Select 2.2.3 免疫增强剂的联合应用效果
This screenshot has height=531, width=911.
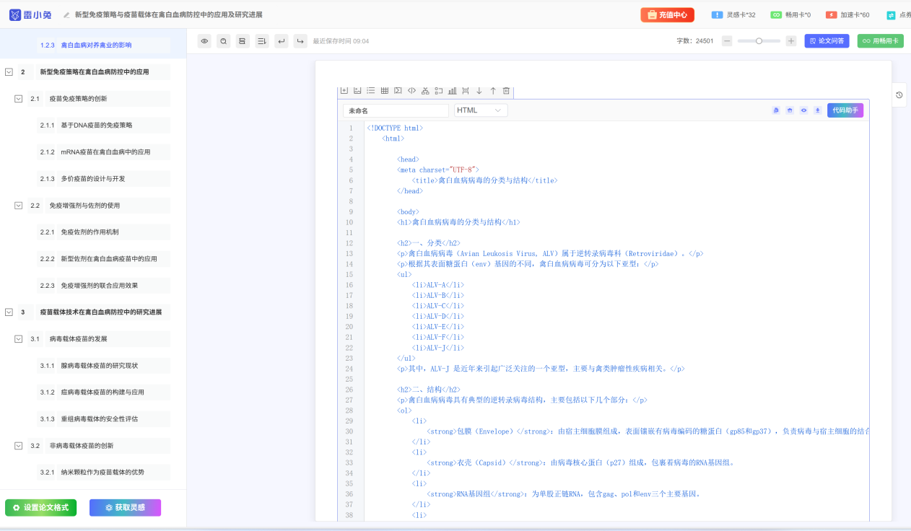point(103,286)
